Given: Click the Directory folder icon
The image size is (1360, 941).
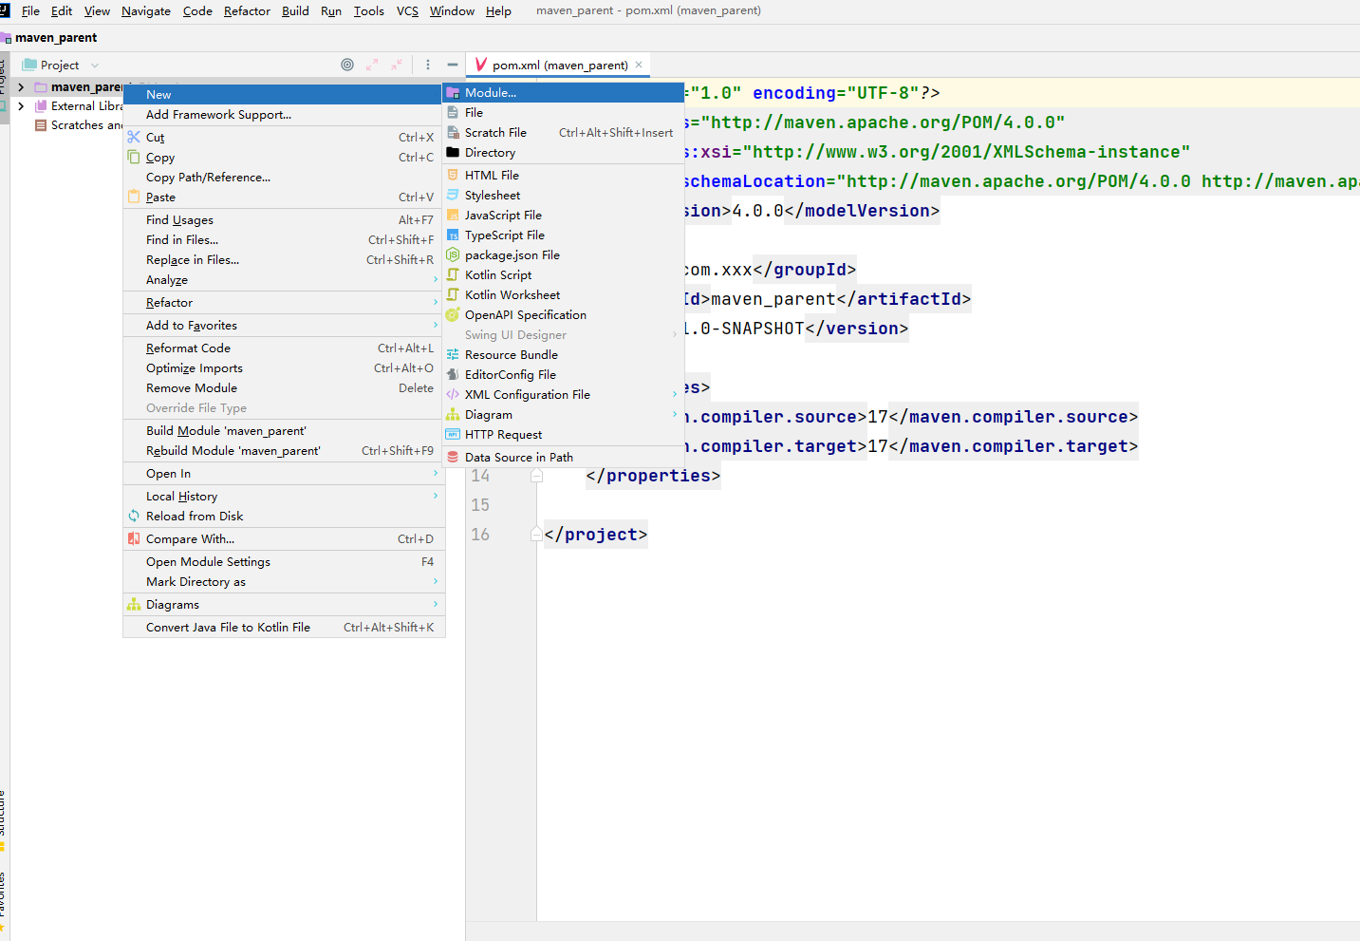Looking at the screenshot, I should coord(453,153).
